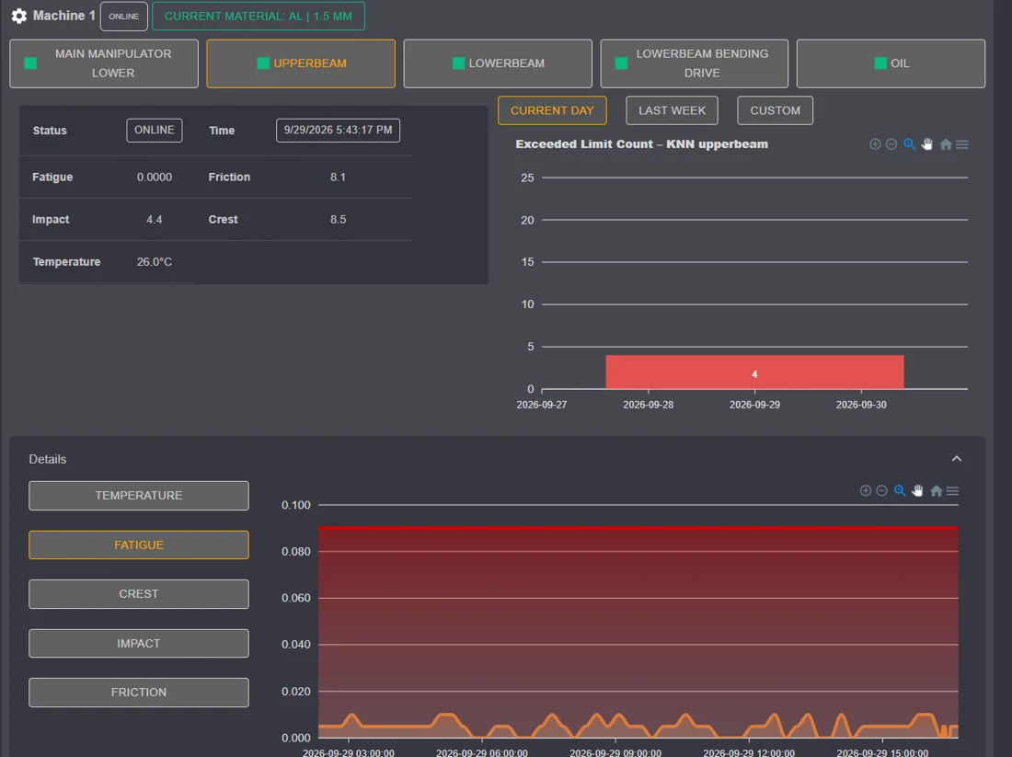Open the Lowerbeam Bending Drive tab

point(695,63)
